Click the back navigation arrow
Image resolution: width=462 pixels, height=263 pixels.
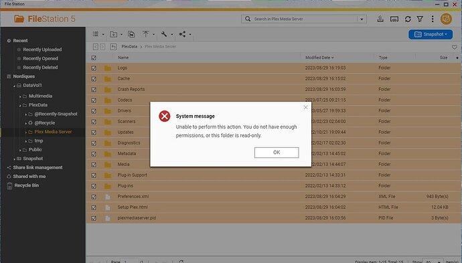96,47
